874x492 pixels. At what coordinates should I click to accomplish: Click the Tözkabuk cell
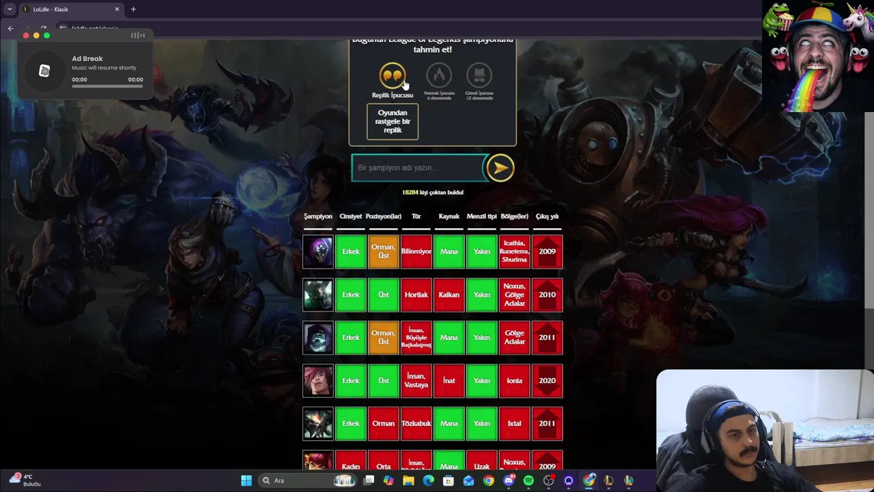tap(417, 424)
